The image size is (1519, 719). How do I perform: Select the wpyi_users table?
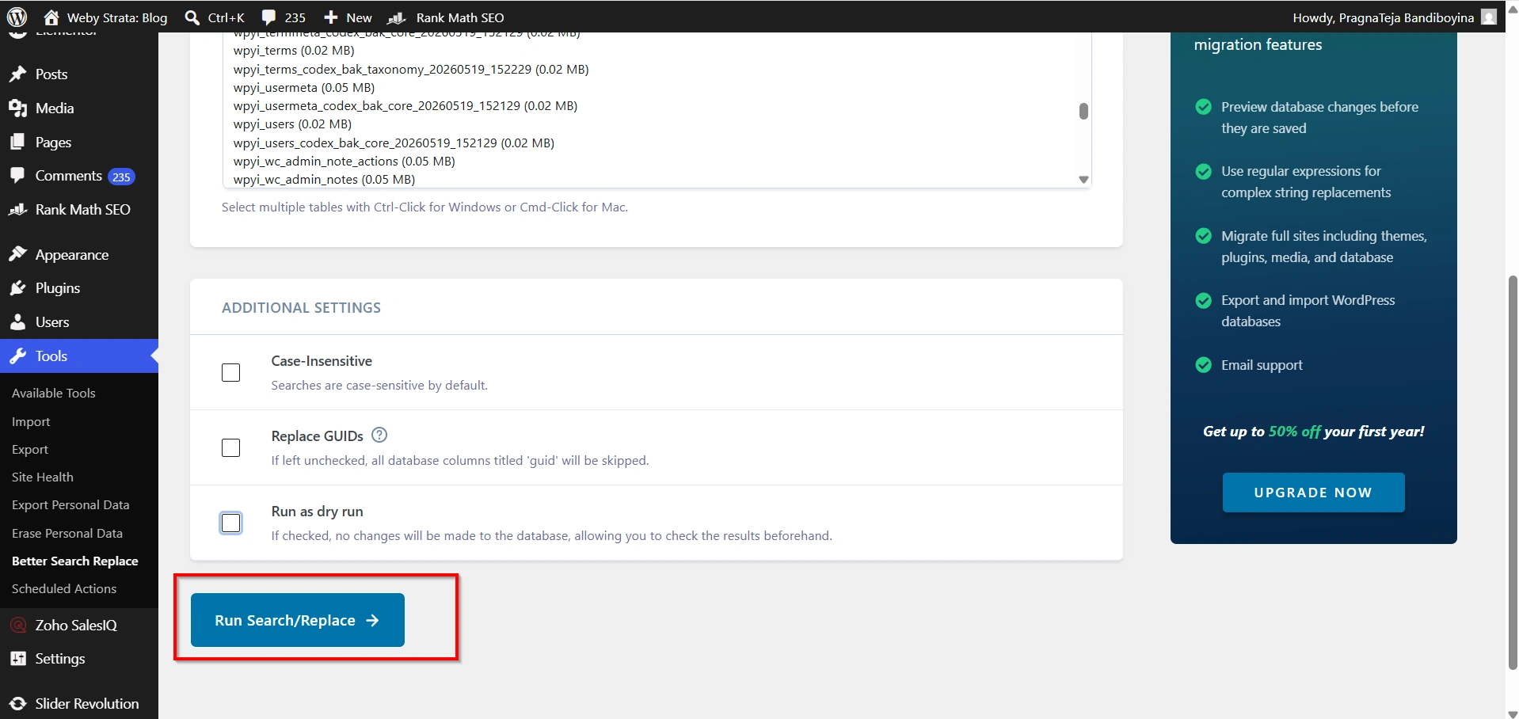292,124
